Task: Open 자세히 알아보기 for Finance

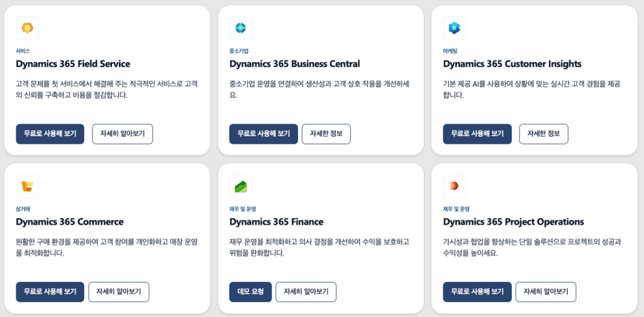Action: tap(306, 292)
